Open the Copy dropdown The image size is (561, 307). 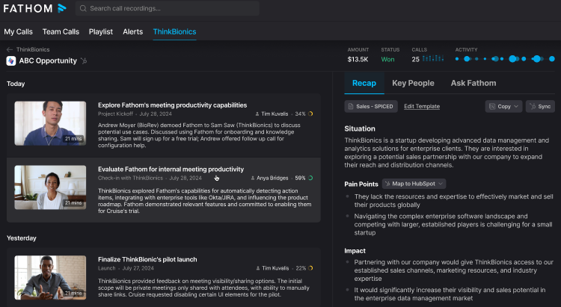(x=503, y=106)
